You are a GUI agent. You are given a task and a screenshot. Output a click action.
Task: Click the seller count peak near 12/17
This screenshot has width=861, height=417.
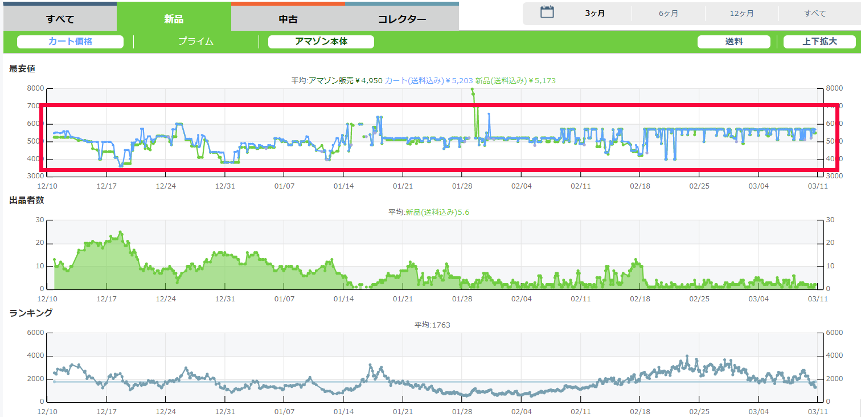pos(120,232)
